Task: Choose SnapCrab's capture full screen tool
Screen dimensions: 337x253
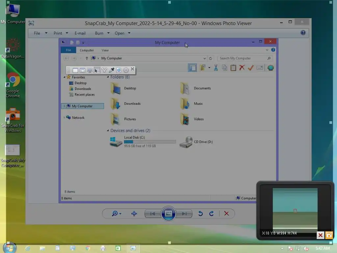Action: (x=90, y=70)
